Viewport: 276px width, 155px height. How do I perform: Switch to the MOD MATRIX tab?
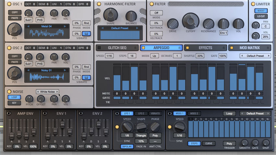coord(249,48)
